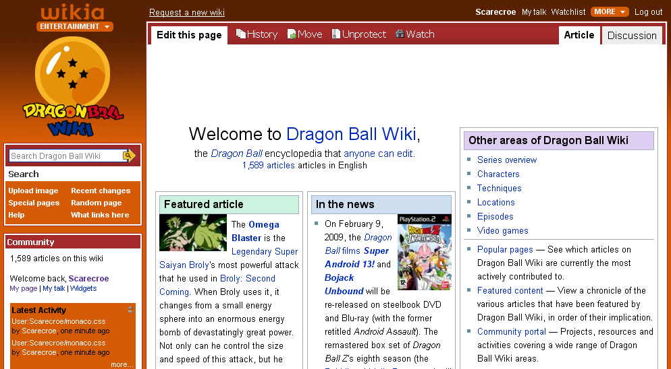
Task: Expand the MORE user menu
Action: tap(610, 12)
